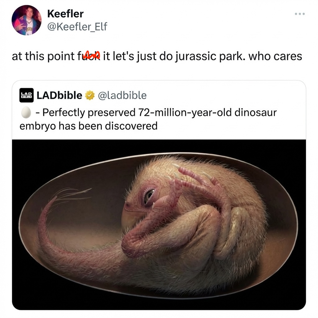Click the gold verified badge next to LADbible
This screenshot has height=318, width=318.
[x=90, y=95]
